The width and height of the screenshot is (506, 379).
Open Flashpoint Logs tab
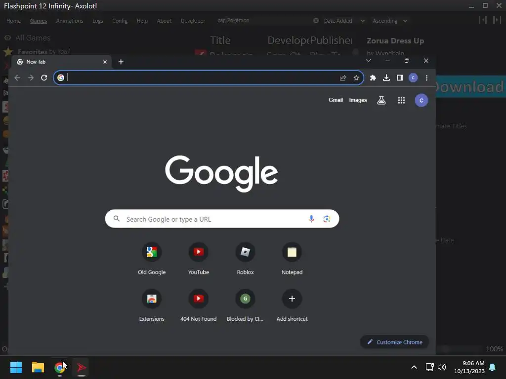pos(97,21)
